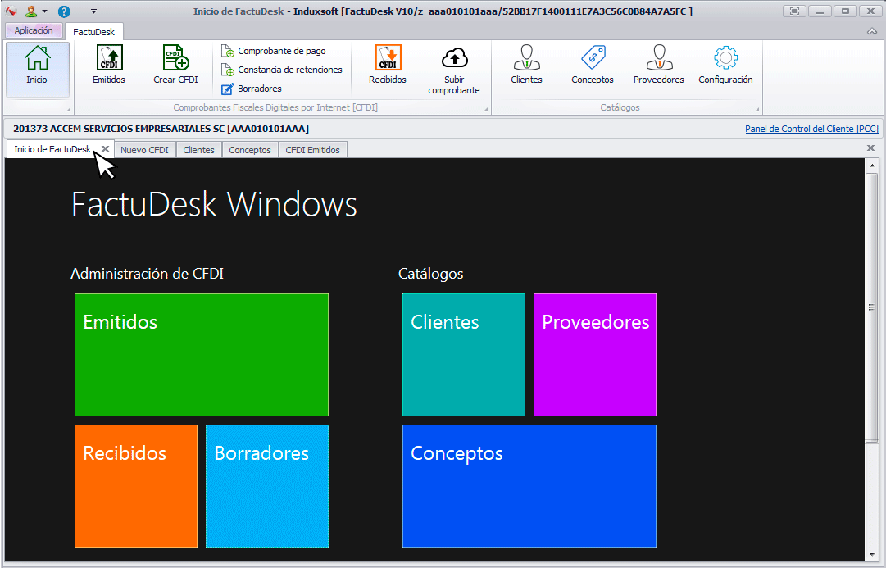Create a Comprobante de pago

coord(274,51)
